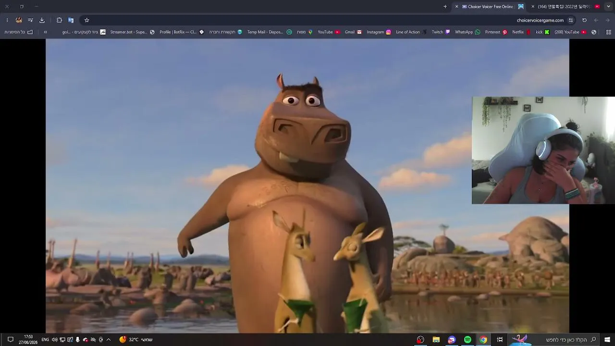Bookmark this page with the star icon

pos(86,20)
